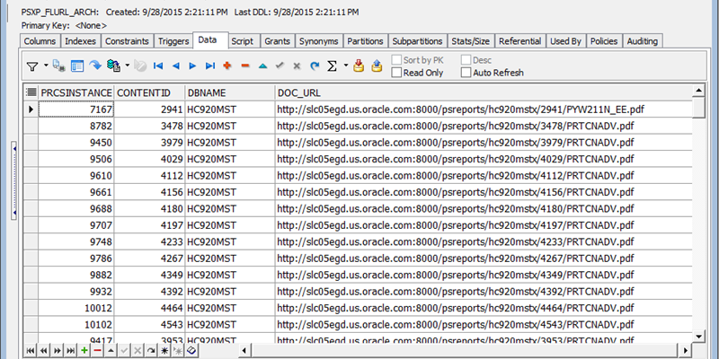719x359 pixels.
Task: Switch to the Stats/Size tab
Action: coord(470,41)
